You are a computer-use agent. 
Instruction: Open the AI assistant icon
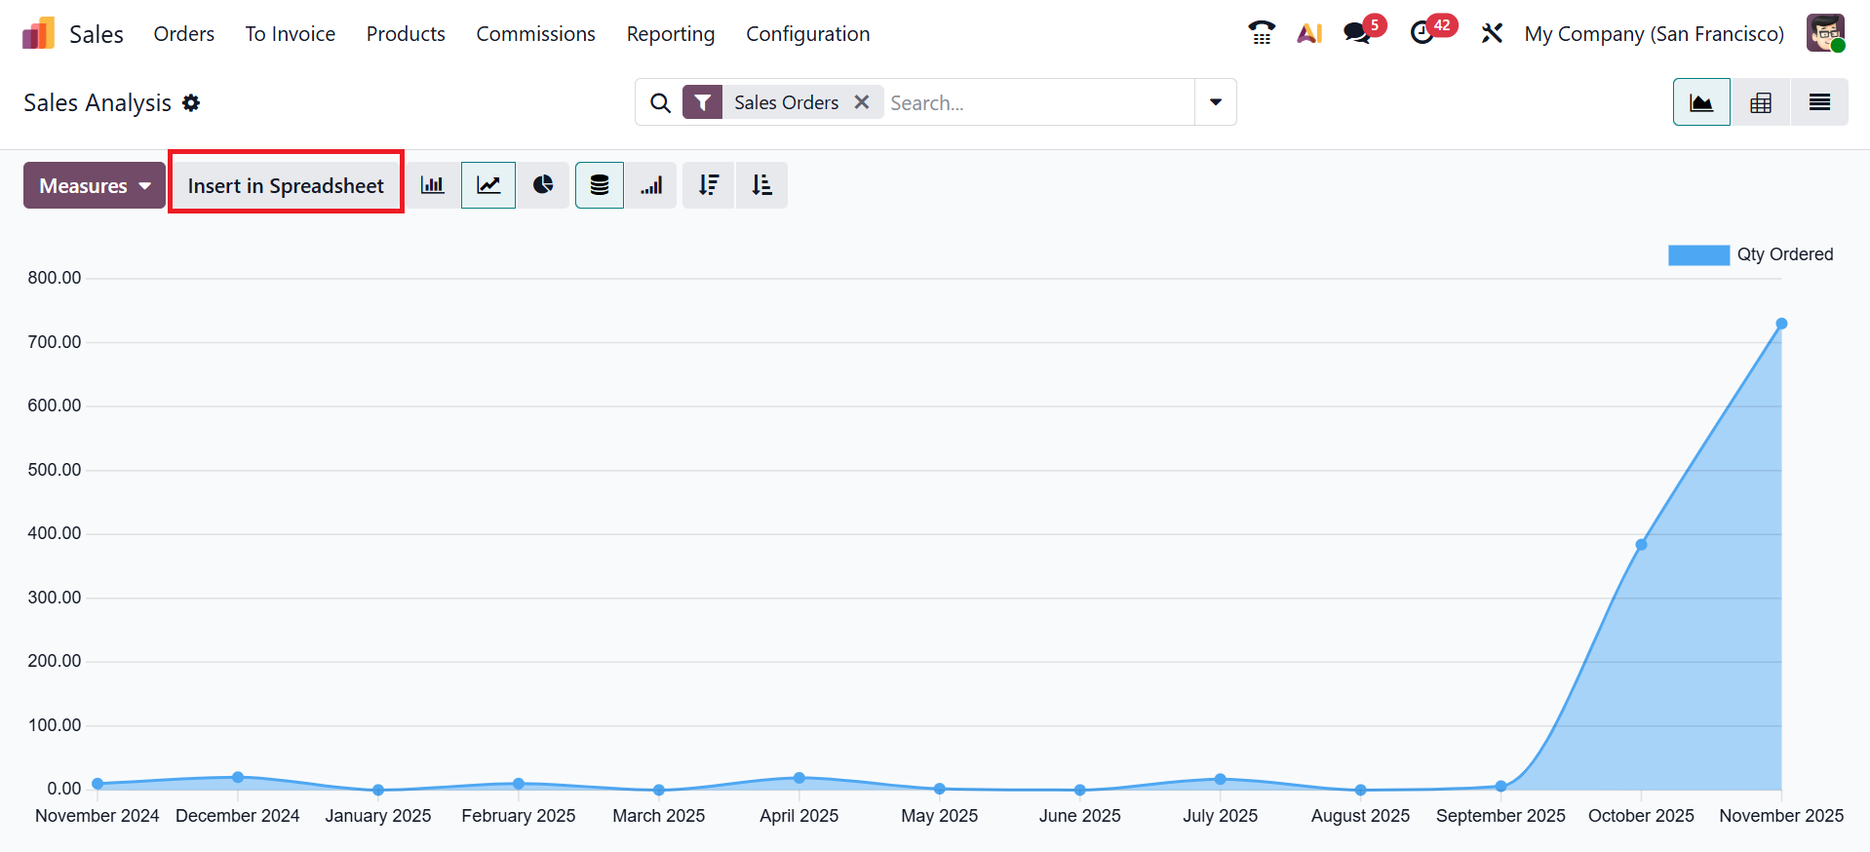coord(1309,33)
